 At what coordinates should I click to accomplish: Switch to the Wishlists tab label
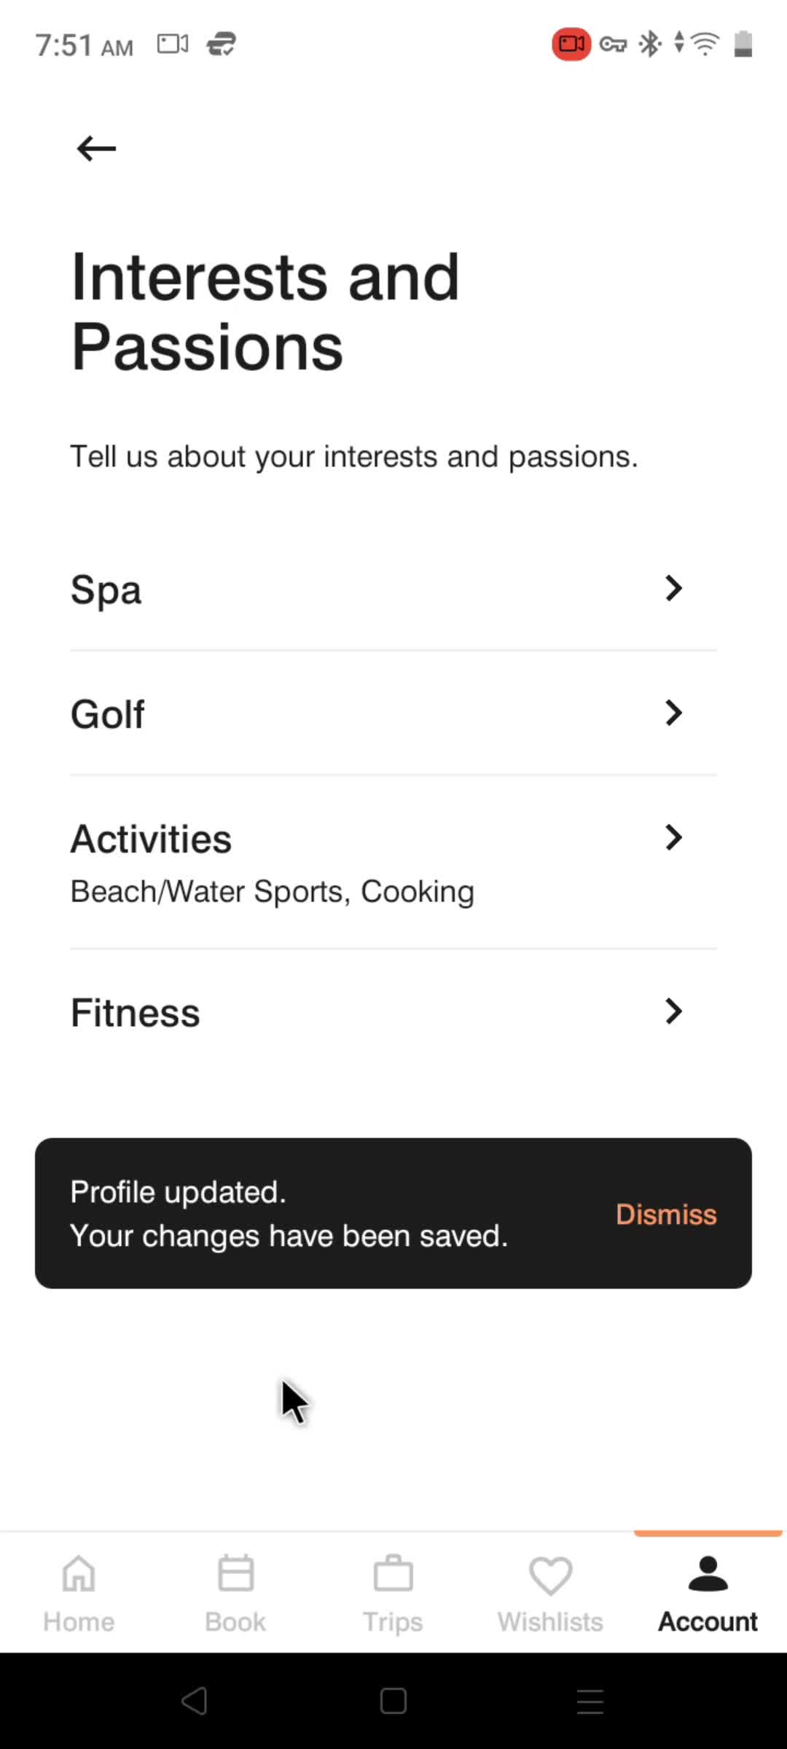click(x=550, y=1622)
